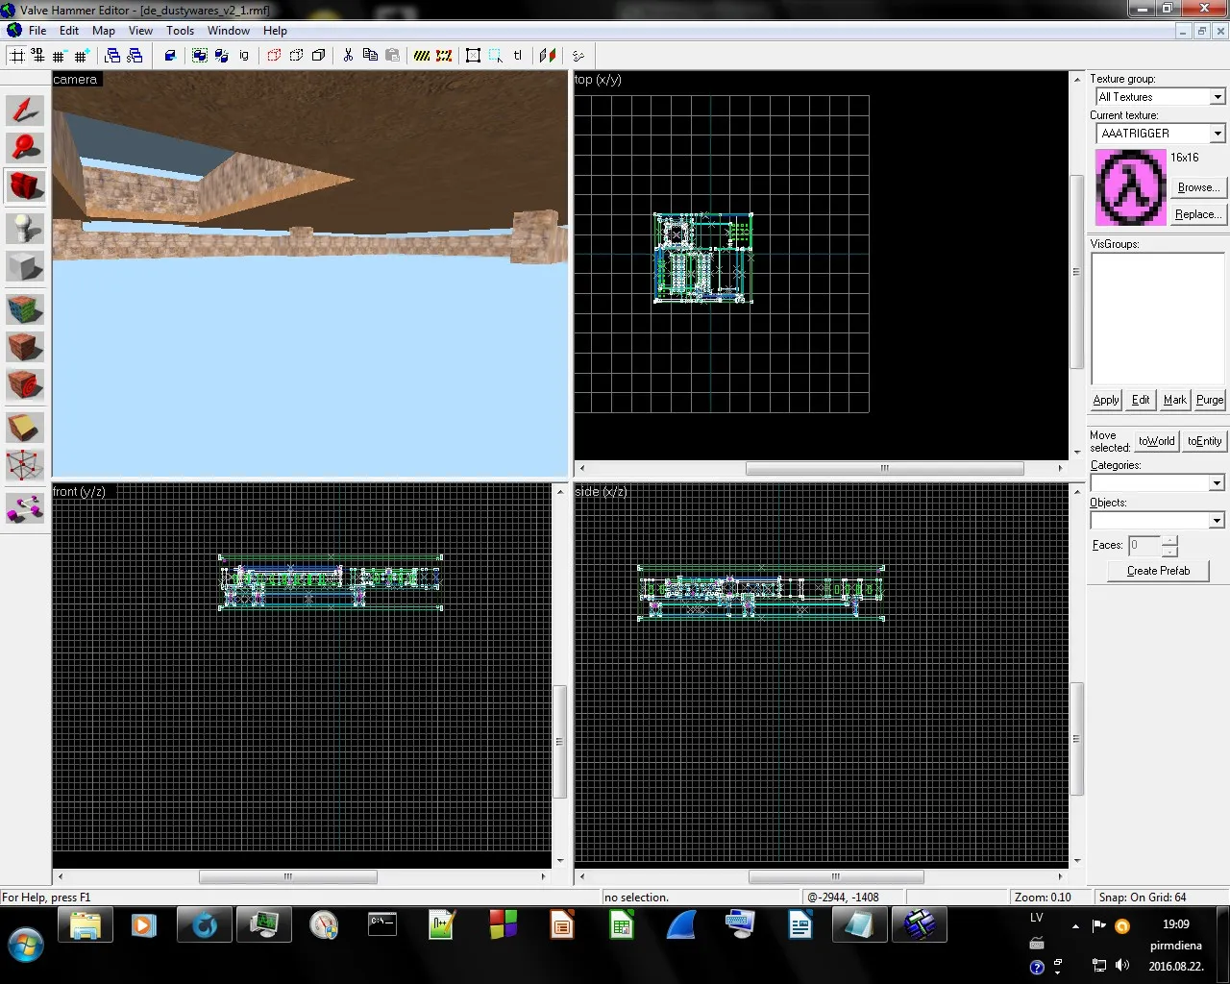Expand the Texture group dropdown
1230x984 pixels.
coord(1217,97)
